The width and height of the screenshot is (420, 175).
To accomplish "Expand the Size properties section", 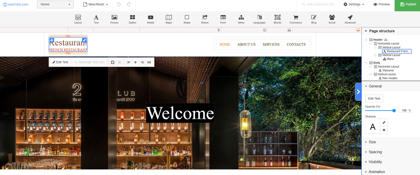I will (x=372, y=142).
